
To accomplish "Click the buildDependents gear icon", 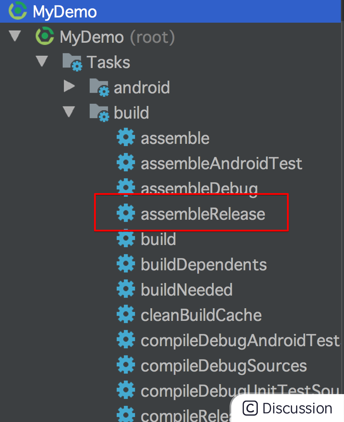I will pos(125,263).
